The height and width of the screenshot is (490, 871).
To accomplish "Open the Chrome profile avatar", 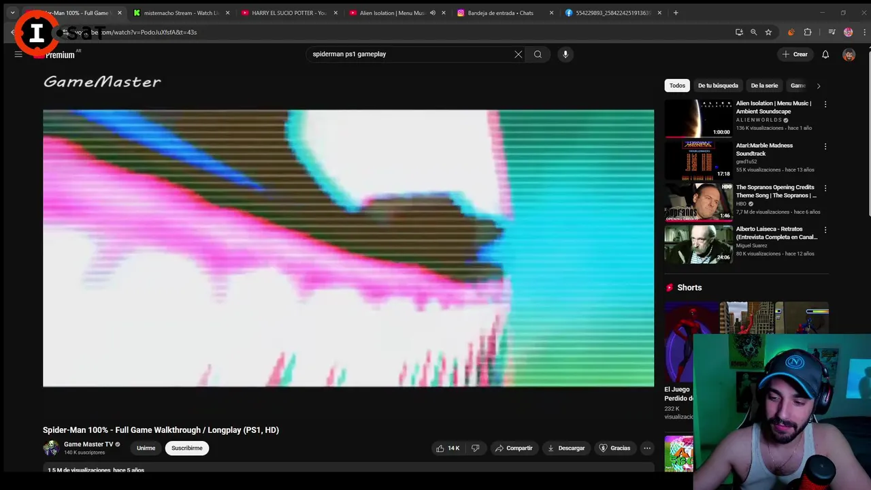I will pyautogui.click(x=848, y=32).
